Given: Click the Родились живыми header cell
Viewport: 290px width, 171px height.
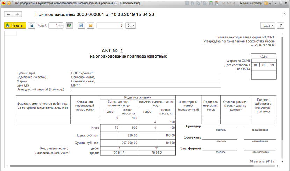Looking at the screenshot, I should tap(138, 97).
